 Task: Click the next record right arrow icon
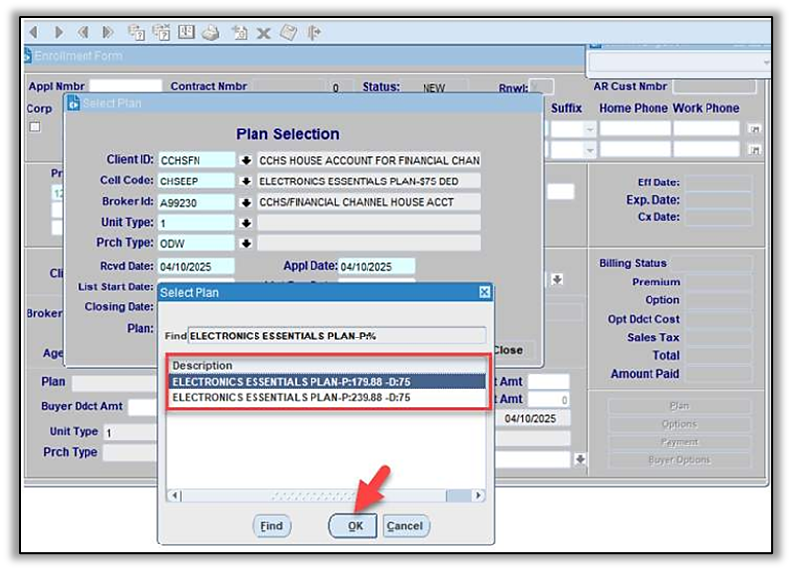pyautogui.click(x=59, y=32)
